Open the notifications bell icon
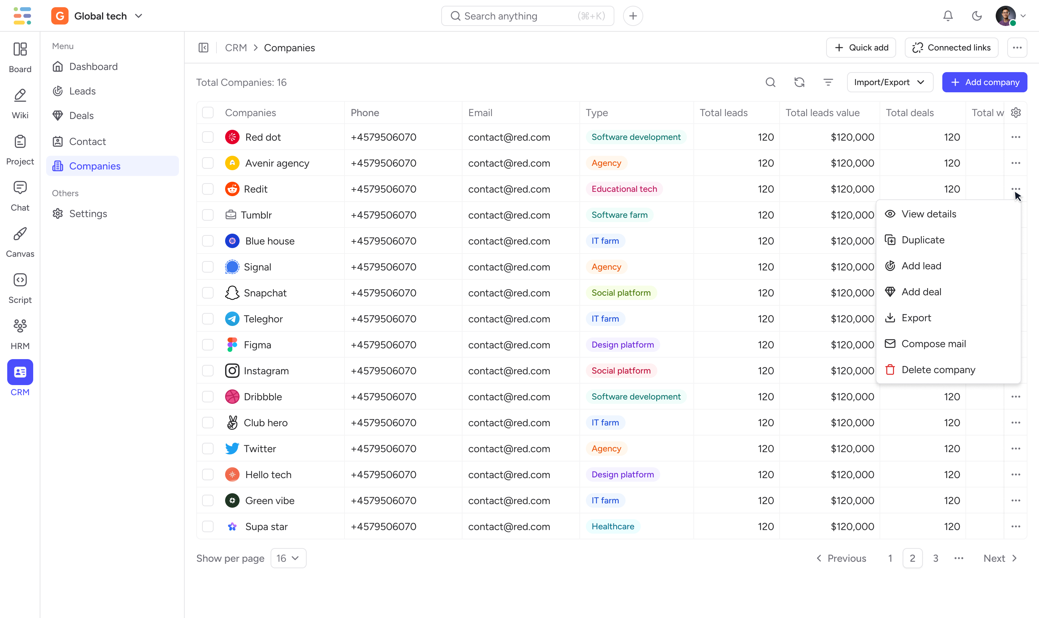 pyautogui.click(x=948, y=16)
